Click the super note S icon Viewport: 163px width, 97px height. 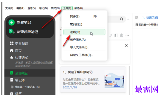[12, 32]
